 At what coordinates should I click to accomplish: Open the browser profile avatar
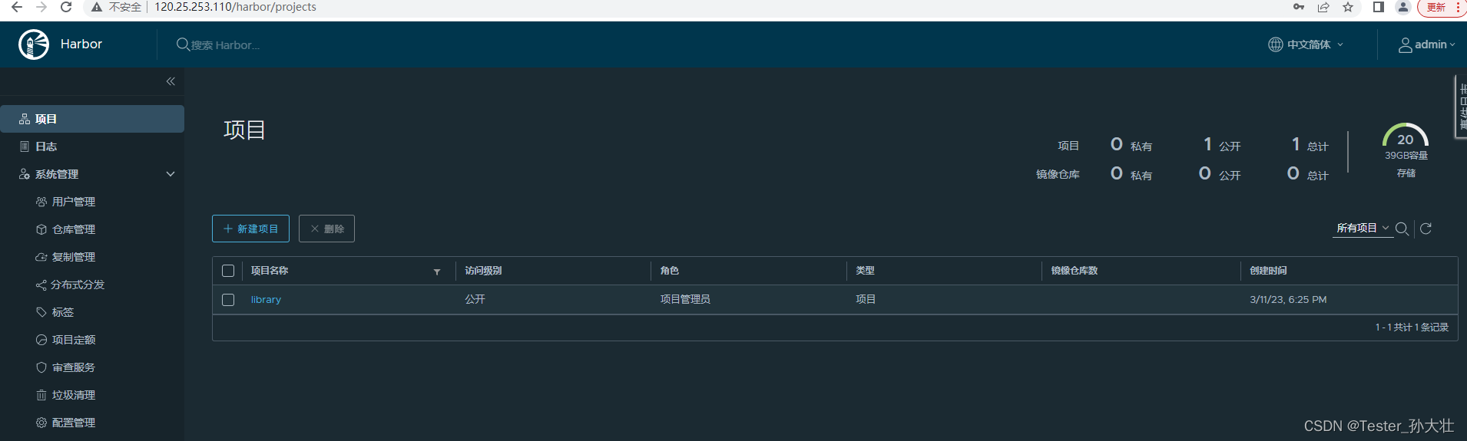[1403, 7]
